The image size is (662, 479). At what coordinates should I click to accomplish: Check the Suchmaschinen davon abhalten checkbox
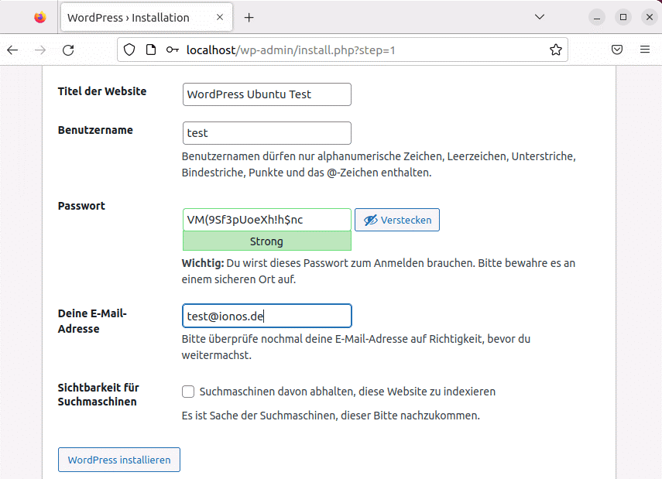(188, 392)
